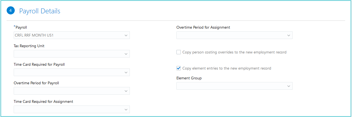Enable copy person costing overrides checkbox
Image resolution: width=352 pixels, height=117 pixels.
[x=179, y=52]
